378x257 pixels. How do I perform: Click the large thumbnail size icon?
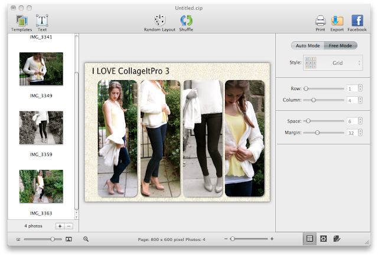click(x=69, y=239)
